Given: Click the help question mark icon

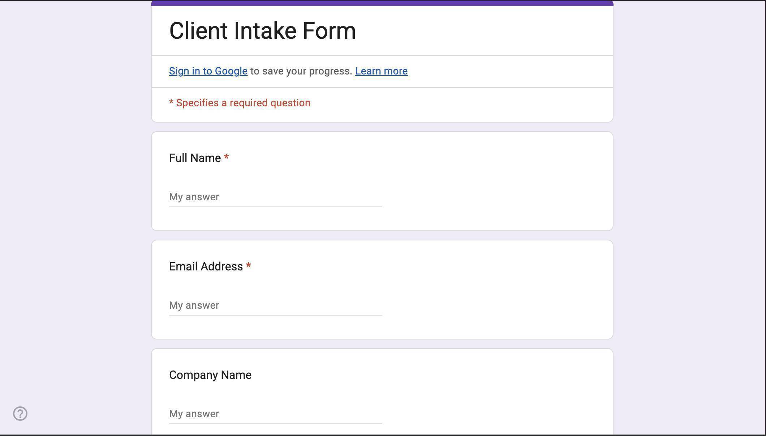Looking at the screenshot, I should [20, 413].
